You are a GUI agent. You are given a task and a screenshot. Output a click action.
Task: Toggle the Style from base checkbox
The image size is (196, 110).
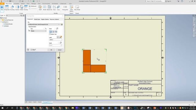(x=55, y=29)
